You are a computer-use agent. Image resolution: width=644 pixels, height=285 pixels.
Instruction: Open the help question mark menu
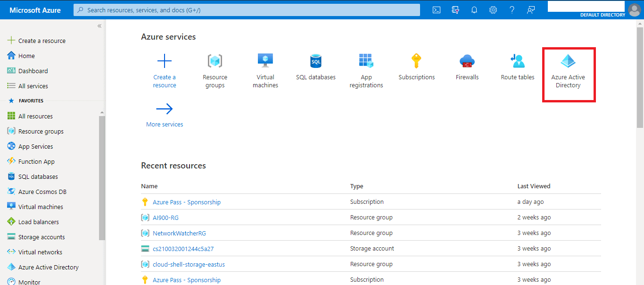click(x=512, y=9)
